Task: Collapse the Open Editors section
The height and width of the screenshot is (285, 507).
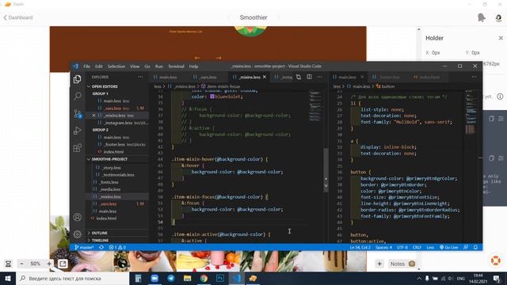Action: coord(118,86)
